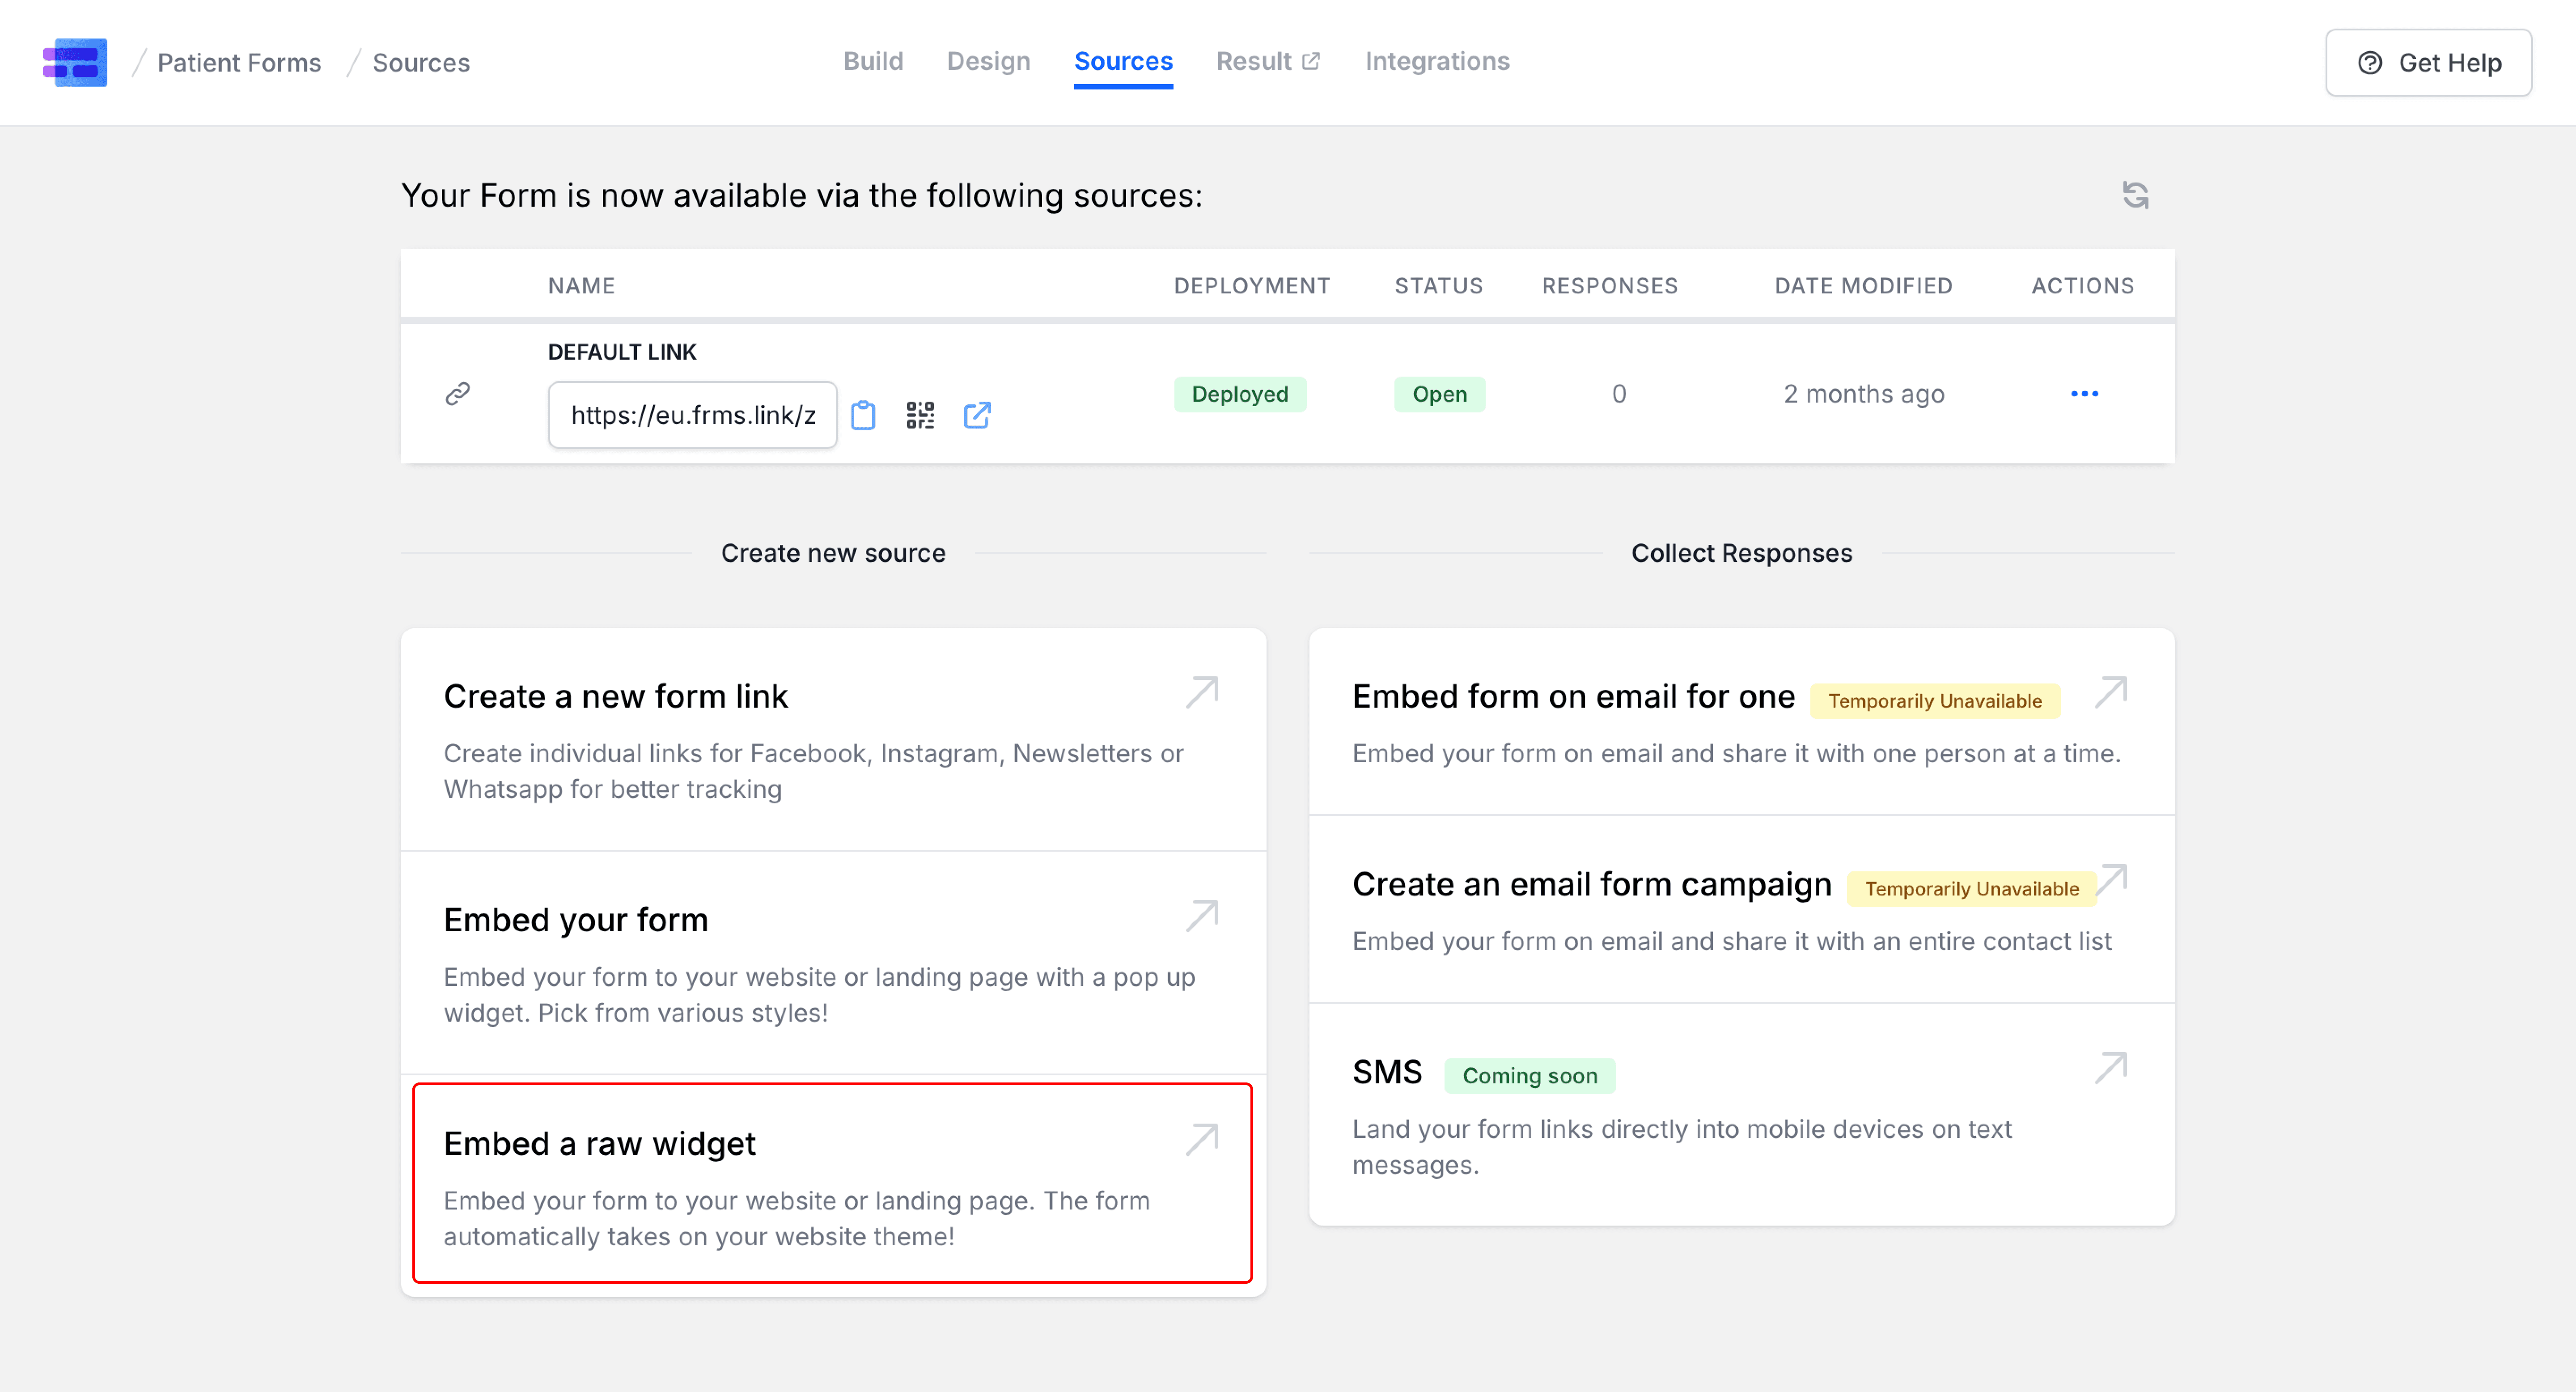
Task: Click the RESPONSES column header
Action: click(x=1610, y=286)
